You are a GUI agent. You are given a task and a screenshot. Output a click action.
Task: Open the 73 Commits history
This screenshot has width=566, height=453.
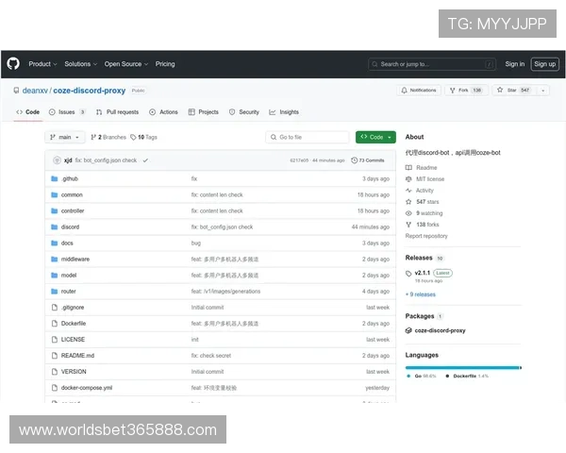(x=368, y=160)
